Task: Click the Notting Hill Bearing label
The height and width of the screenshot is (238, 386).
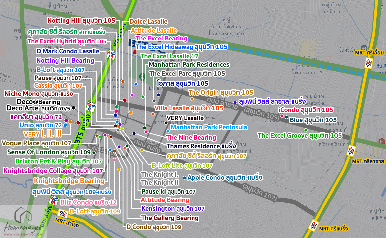Action: [65, 61]
